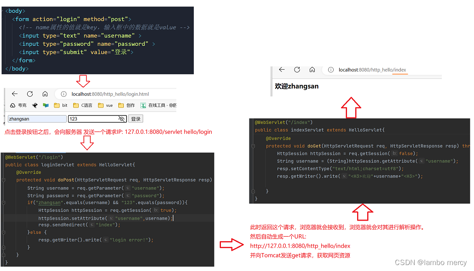Click the 欢迎zhangsan heading
This screenshot has width=474, height=271.
(x=296, y=86)
